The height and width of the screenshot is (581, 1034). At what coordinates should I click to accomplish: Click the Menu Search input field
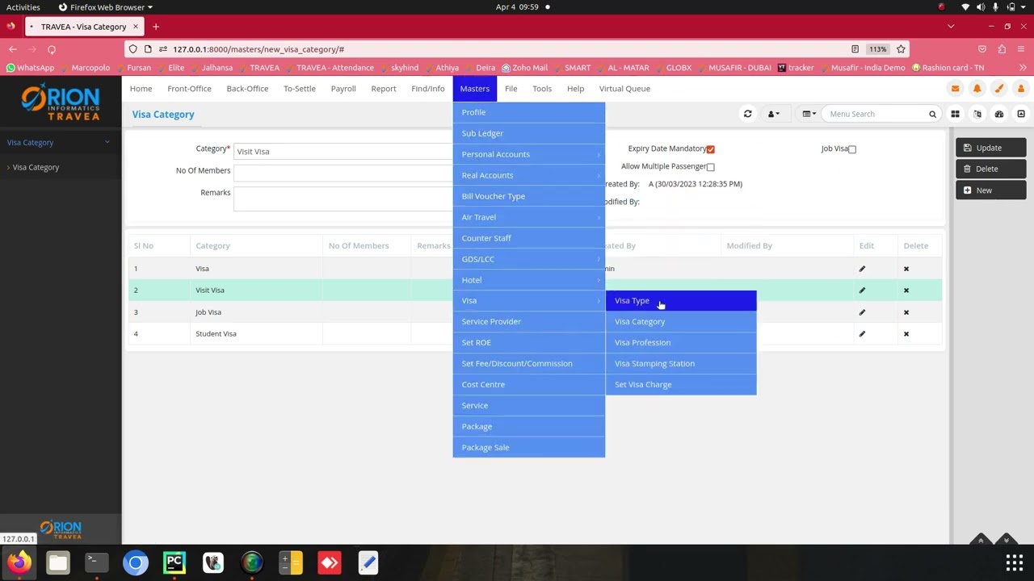click(876, 114)
